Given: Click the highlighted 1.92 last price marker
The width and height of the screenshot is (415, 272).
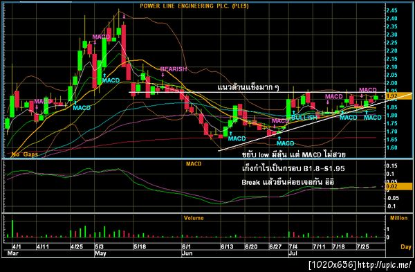Looking at the screenshot, I should pos(398,96).
